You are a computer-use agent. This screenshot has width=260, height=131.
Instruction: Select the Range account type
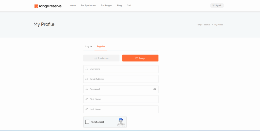click(x=140, y=58)
